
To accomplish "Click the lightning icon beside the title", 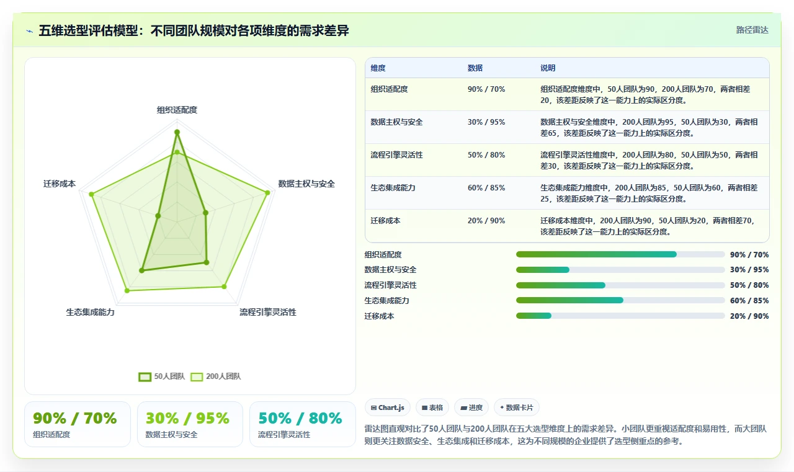I will point(29,30).
